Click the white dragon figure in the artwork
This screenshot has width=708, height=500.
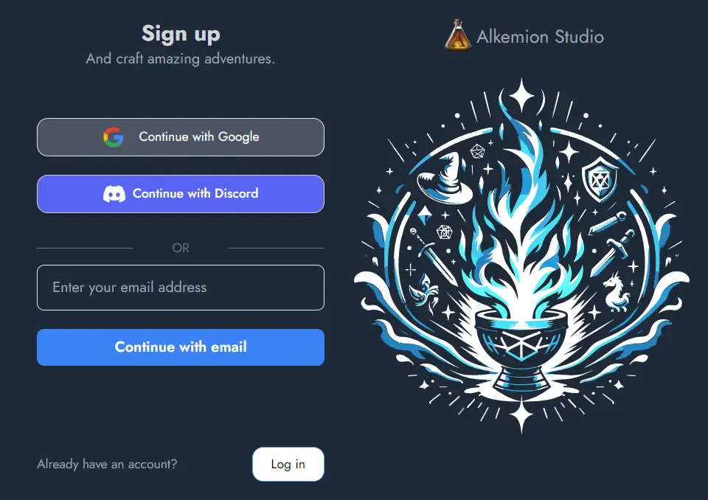tap(617, 292)
